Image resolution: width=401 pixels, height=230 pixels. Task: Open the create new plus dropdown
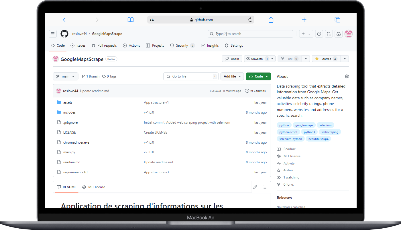tap(306, 34)
